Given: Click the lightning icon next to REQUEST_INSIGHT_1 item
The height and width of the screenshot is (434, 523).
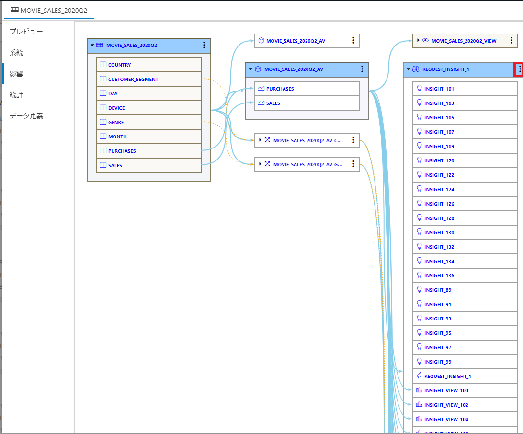Looking at the screenshot, I should point(419,376).
